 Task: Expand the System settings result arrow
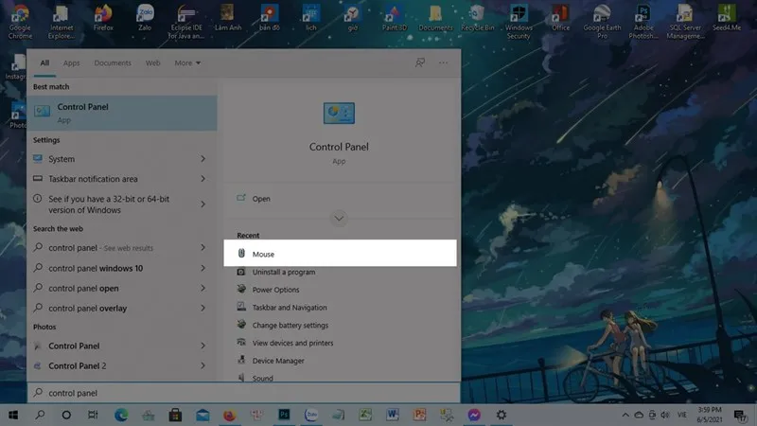(x=202, y=159)
